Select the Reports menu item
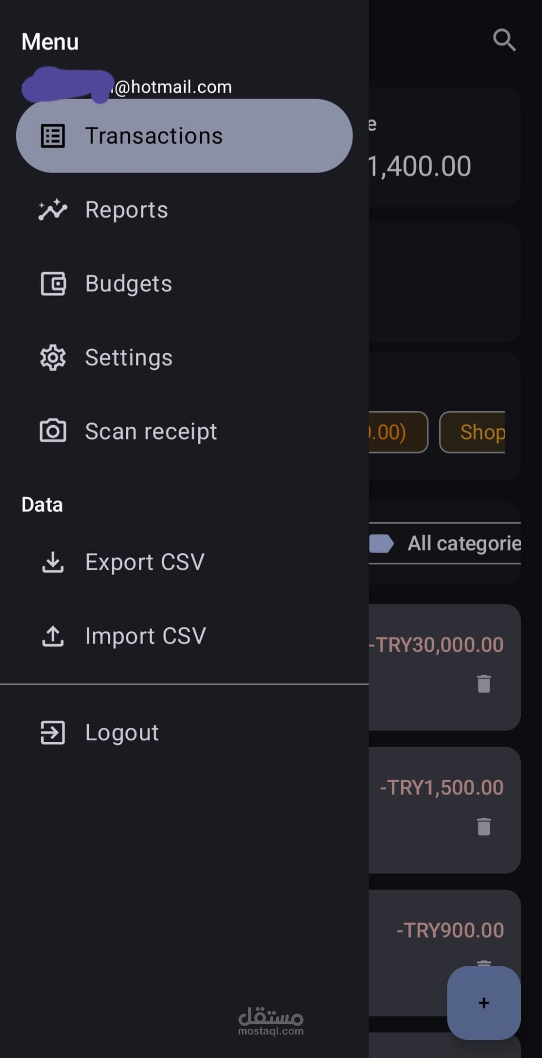The image size is (542, 1058). (x=126, y=210)
